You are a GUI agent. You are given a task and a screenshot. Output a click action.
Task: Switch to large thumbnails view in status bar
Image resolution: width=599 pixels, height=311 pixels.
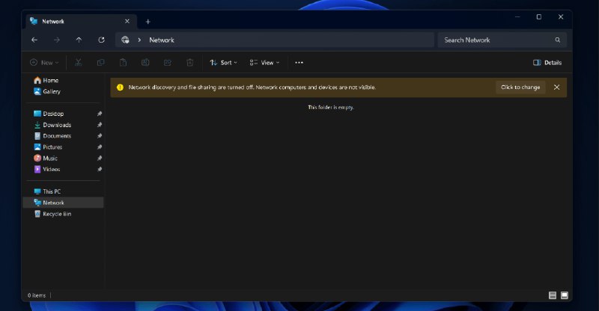(565, 295)
